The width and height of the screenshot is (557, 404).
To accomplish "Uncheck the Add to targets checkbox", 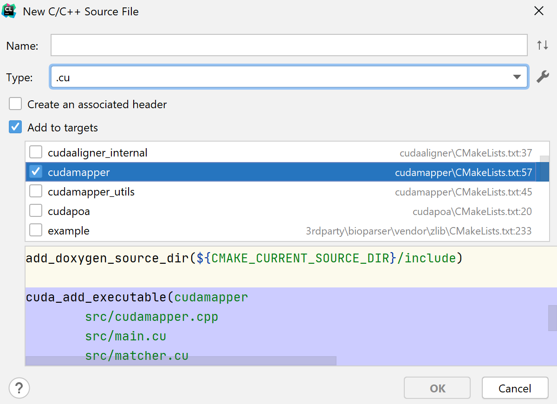I will pyautogui.click(x=15, y=127).
